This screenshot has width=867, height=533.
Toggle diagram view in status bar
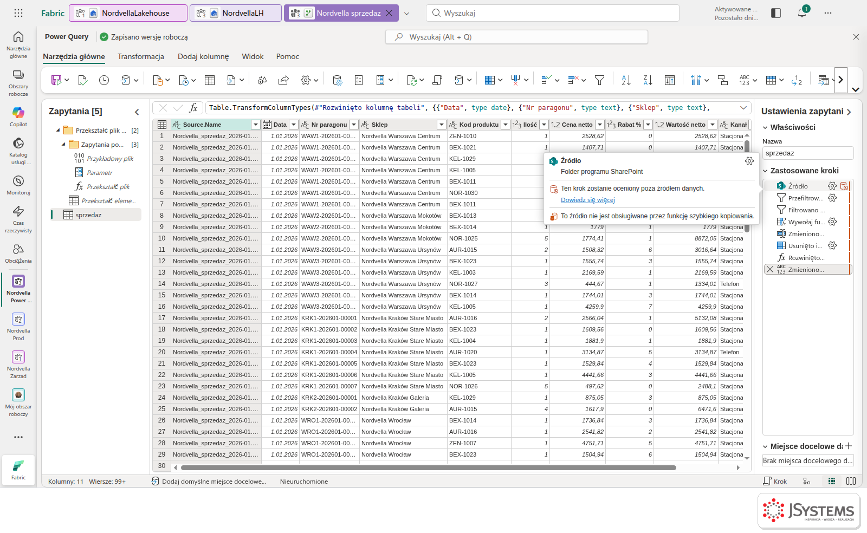coord(807,481)
